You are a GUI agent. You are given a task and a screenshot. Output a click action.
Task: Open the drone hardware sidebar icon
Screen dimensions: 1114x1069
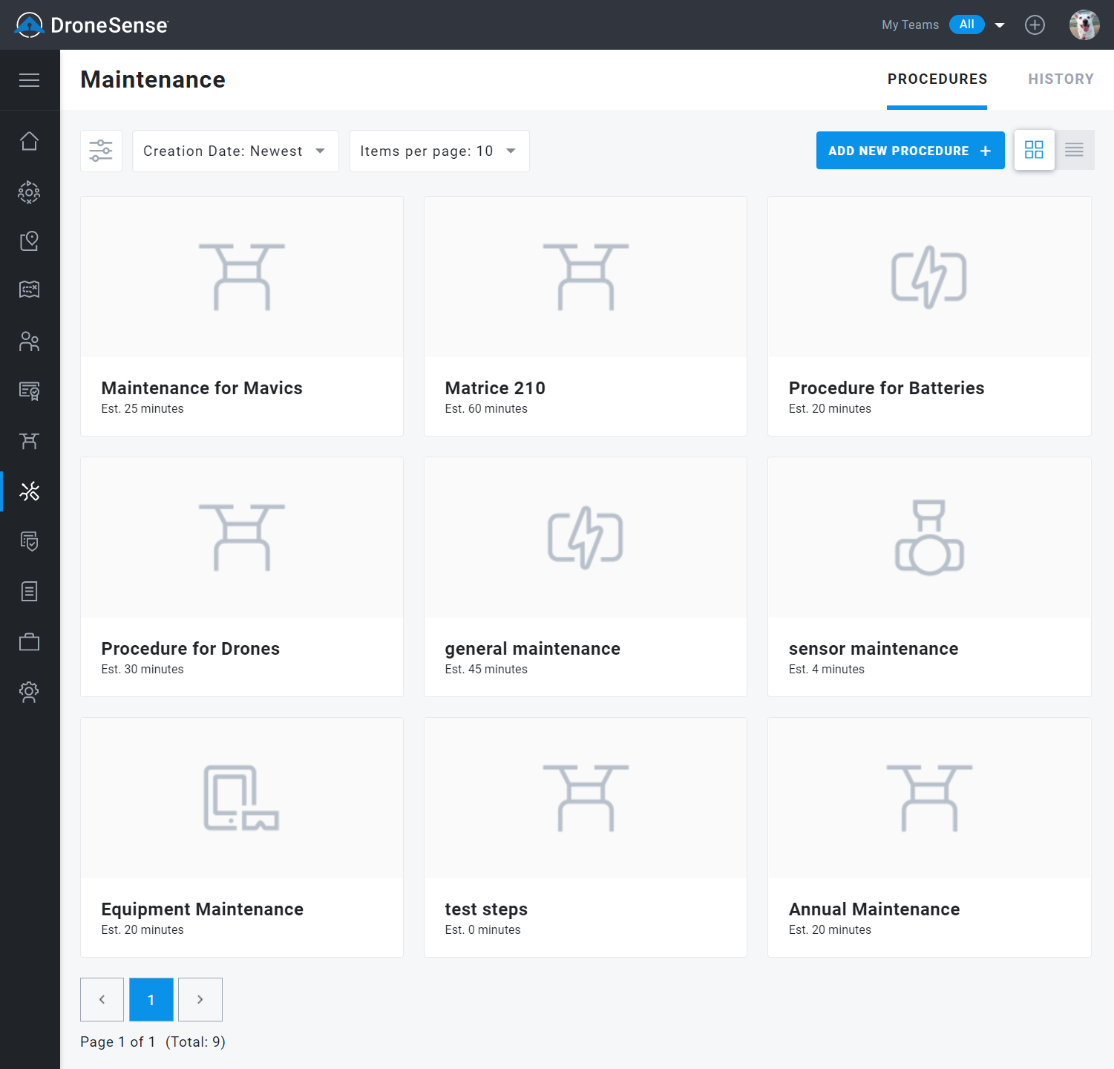[29, 441]
